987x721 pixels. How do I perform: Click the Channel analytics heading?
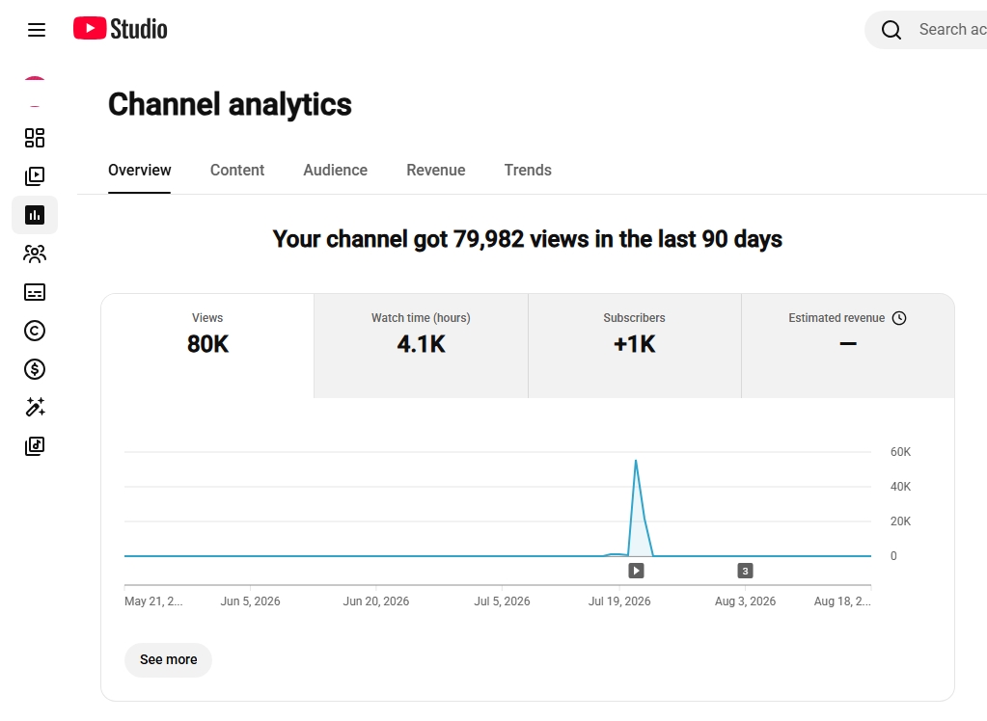point(230,104)
